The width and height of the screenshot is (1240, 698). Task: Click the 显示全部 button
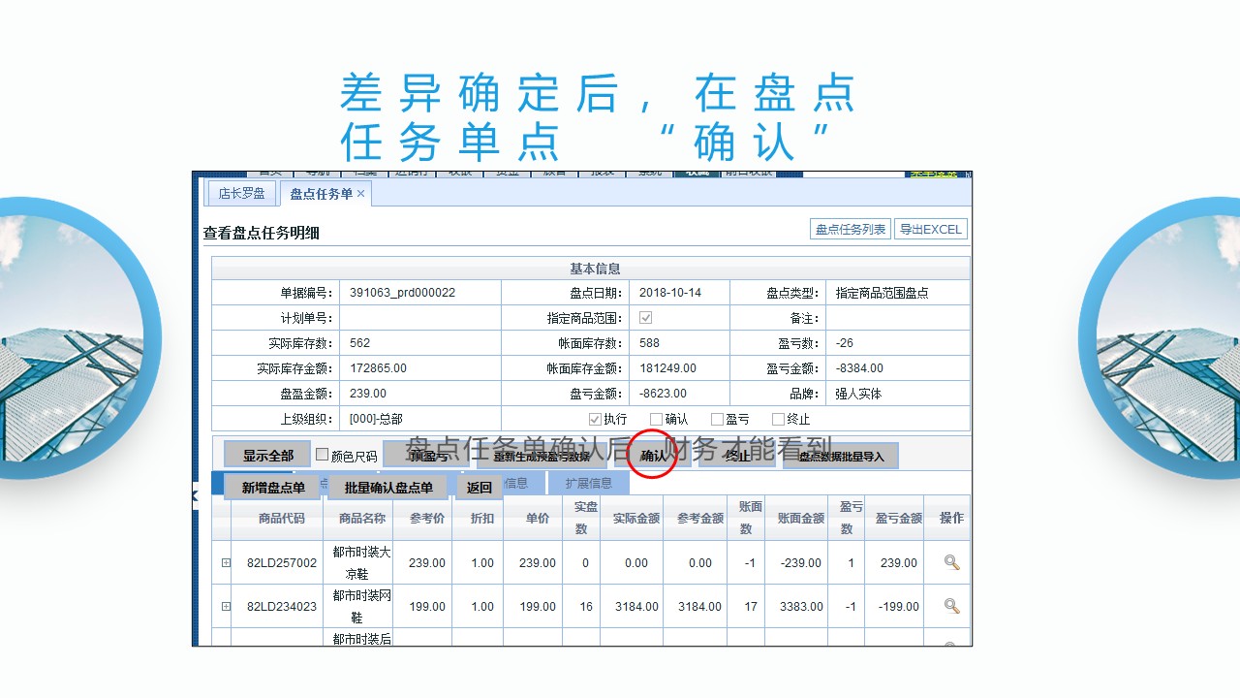coord(267,455)
